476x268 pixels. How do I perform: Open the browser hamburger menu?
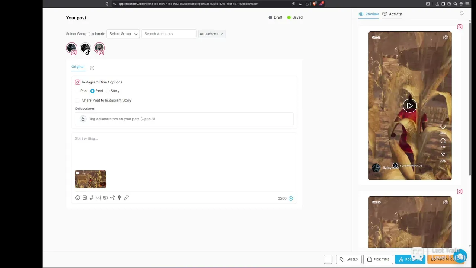[x=467, y=4]
